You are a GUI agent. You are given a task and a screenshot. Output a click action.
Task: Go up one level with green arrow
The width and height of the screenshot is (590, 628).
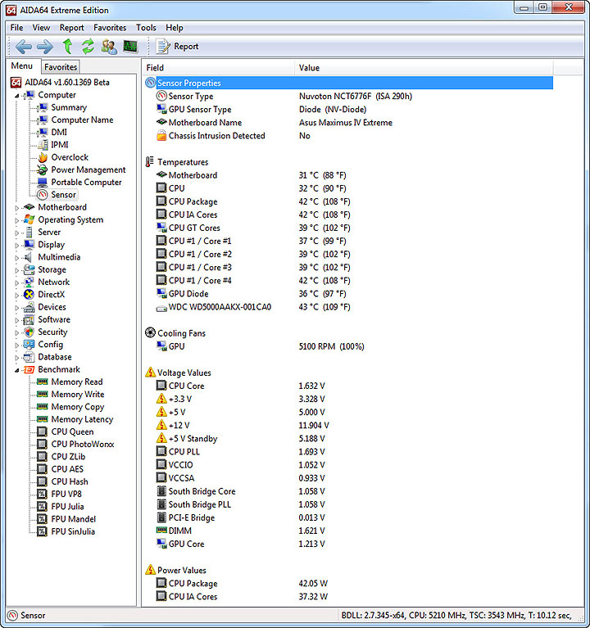tap(68, 47)
